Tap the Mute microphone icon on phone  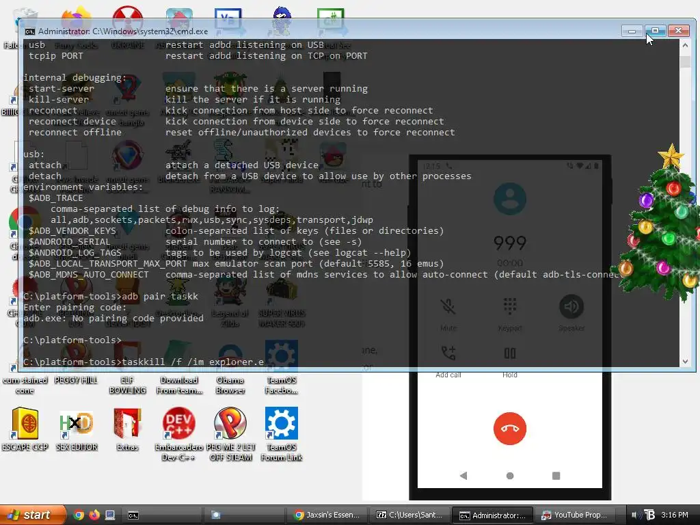point(448,307)
